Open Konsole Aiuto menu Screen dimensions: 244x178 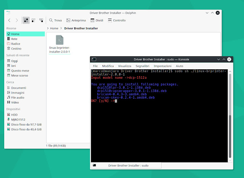point(180,66)
